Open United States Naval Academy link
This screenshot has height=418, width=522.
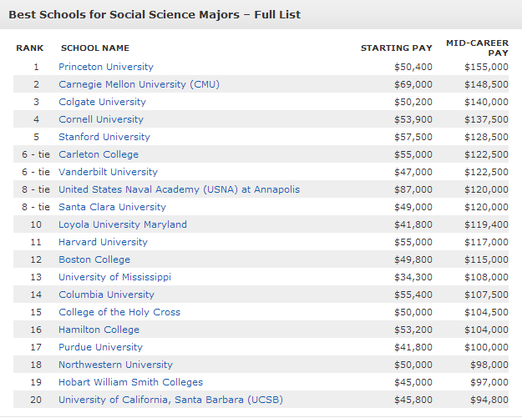pos(179,189)
